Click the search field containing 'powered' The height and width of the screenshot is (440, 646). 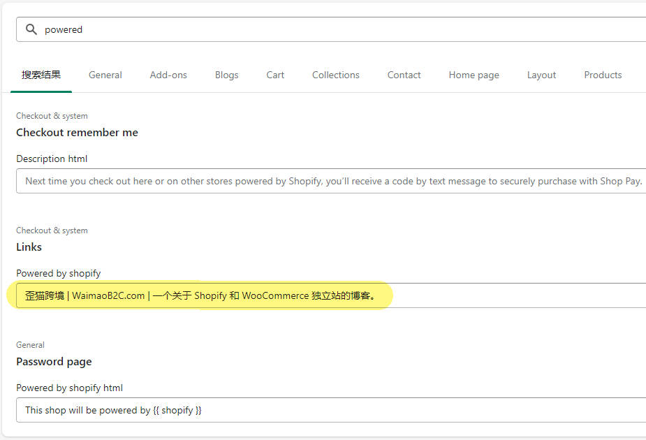pos(331,29)
